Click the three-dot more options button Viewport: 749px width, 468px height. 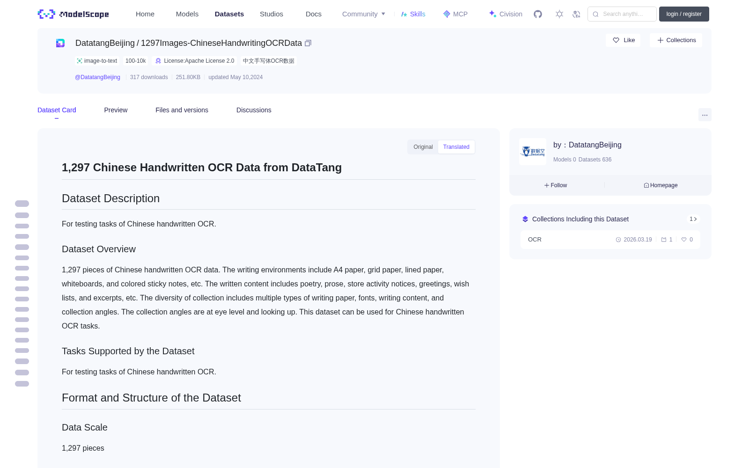pyautogui.click(x=705, y=115)
